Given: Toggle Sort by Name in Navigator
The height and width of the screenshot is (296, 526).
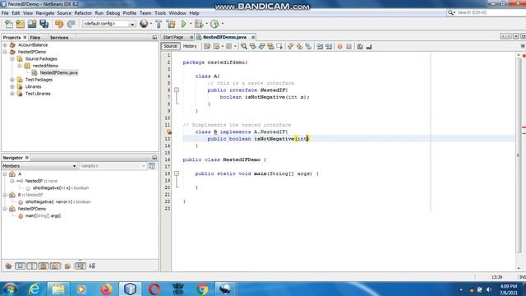Looking at the screenshot, I should tap(81, 266).
